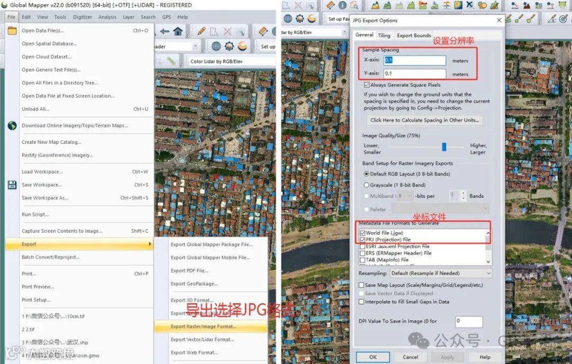The height and width of the screenshot is (364, 572).
Task: Click the gear icon in right window toolbar
Action: [x=300, y=18]
